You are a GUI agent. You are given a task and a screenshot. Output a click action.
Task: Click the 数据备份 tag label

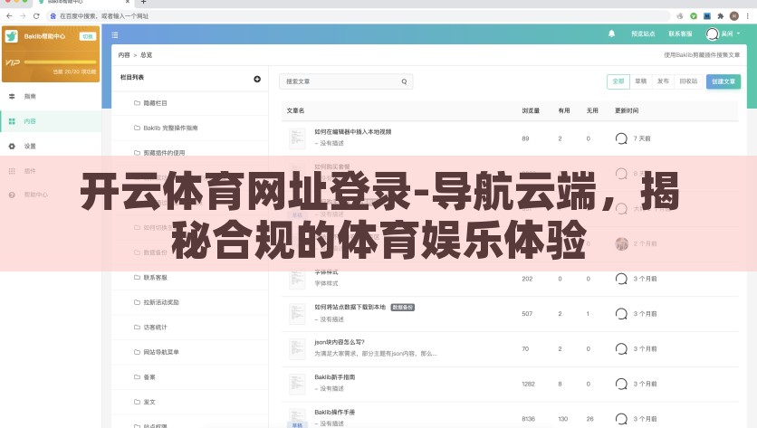pyautogui.click(x=403, y=308)
